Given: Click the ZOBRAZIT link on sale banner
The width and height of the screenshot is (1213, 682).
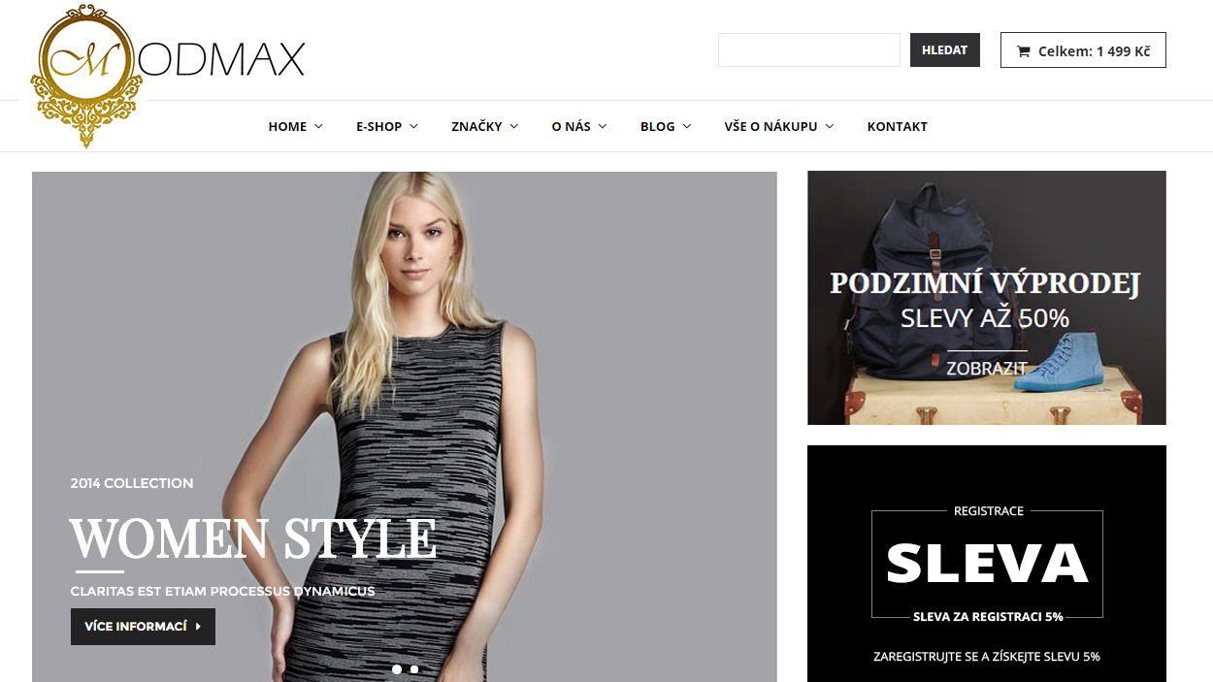Looking at the screenshot, I should pos(987,368).
